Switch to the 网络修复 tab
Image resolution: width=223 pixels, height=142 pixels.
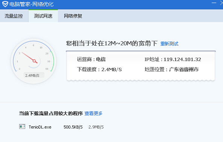tap(73, 16)
